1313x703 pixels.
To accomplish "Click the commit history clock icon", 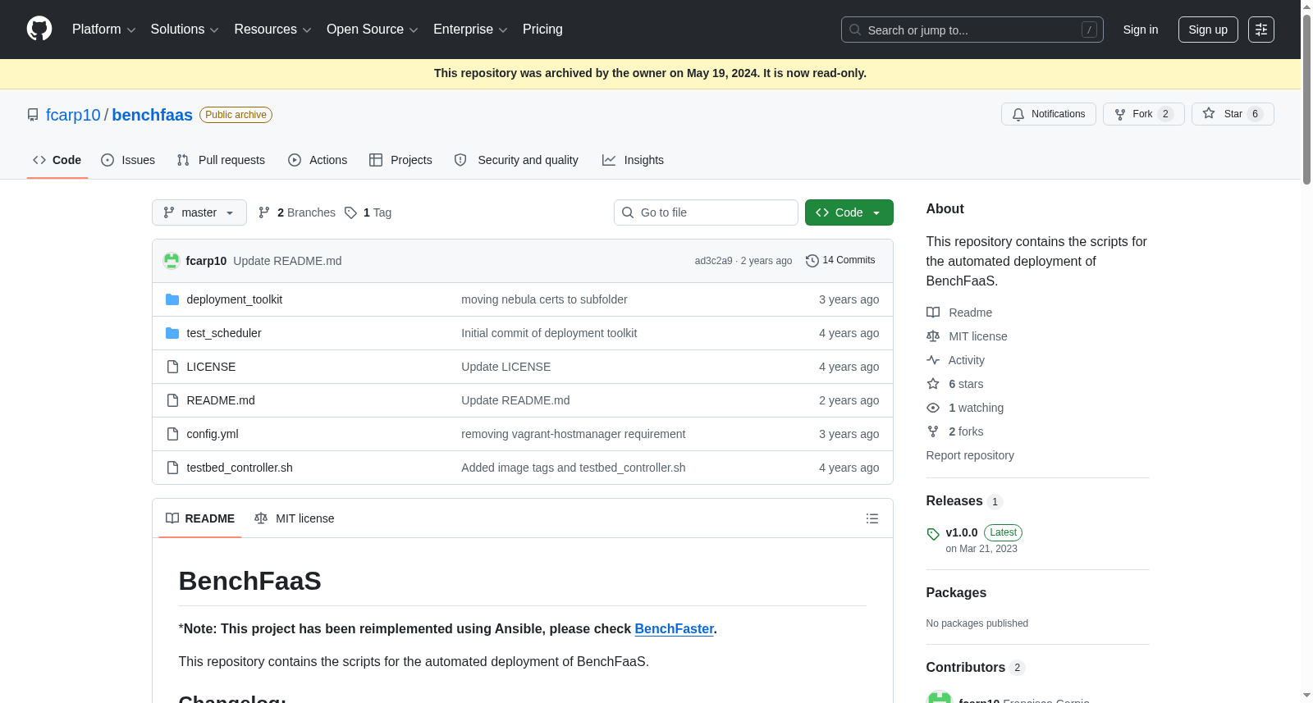I will (812, 261).
